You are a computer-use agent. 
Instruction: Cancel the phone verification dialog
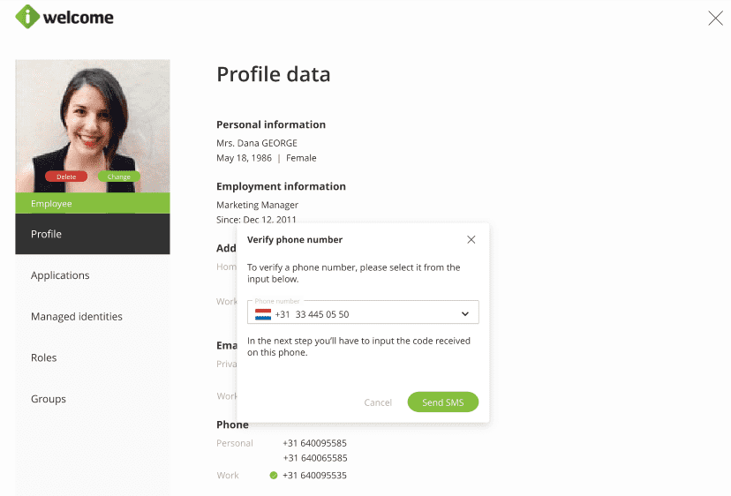click(x=378, y=402)
